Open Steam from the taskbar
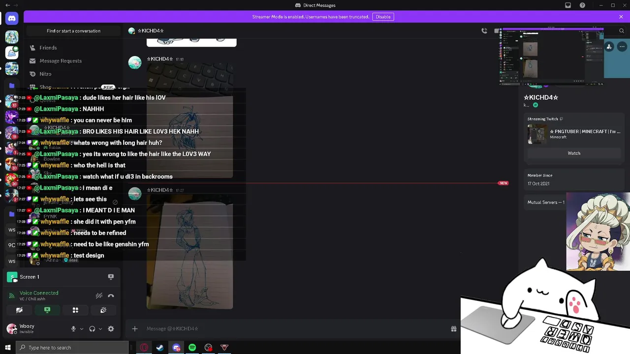The width and height of the screenshot is (630, 354). coord(160,348)
